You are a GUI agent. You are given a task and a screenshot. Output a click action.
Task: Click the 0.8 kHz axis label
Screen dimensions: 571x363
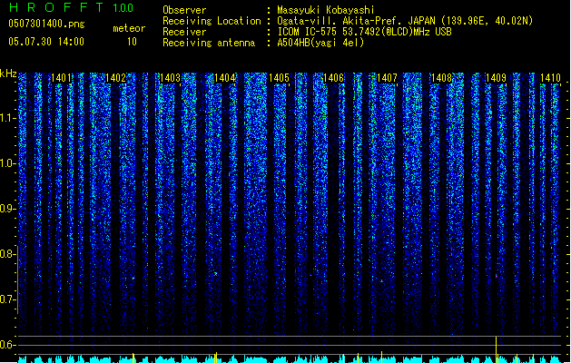(7, 254)
